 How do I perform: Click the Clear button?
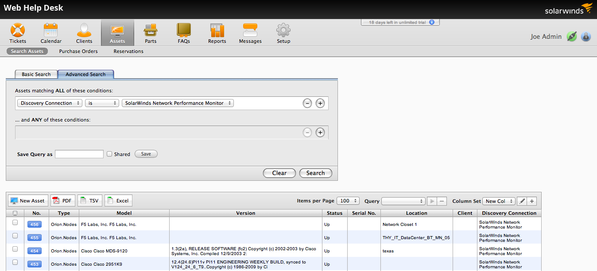click(279, 173)
